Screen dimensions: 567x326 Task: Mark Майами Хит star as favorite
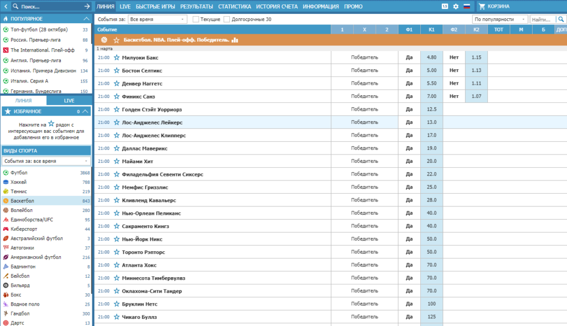(116, 161)
